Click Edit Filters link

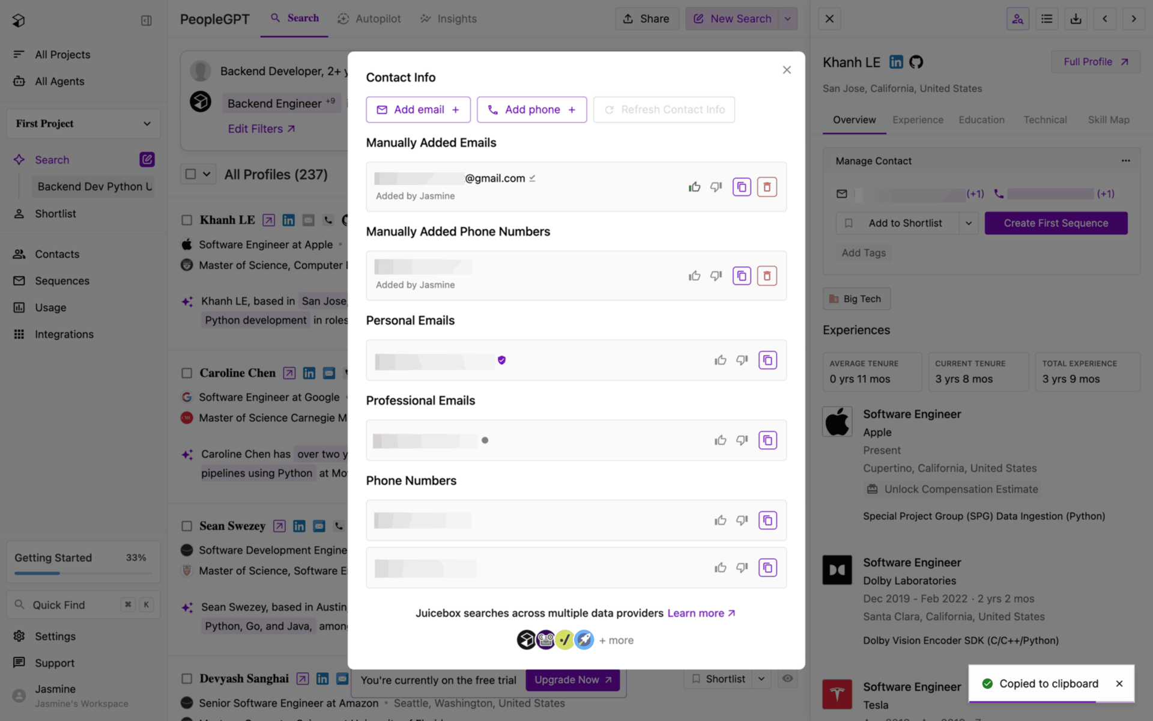261,129
